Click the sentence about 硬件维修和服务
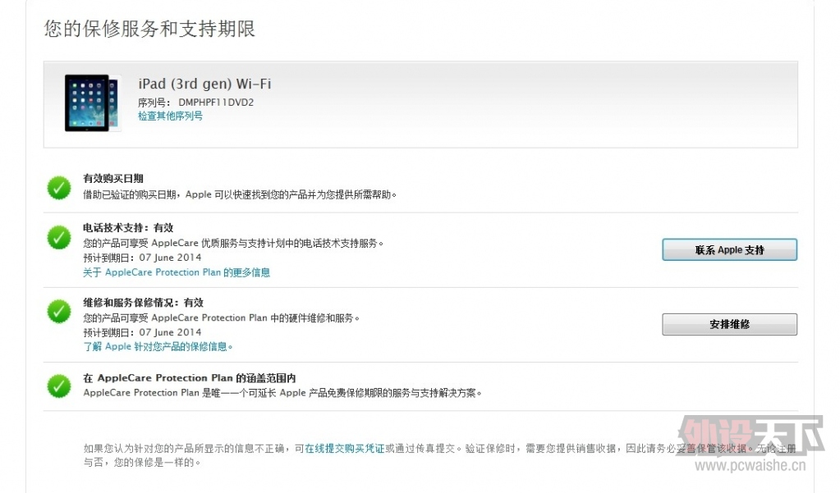Screen dimensions: 840x493 pyautogui.click(x=221, y=318)
